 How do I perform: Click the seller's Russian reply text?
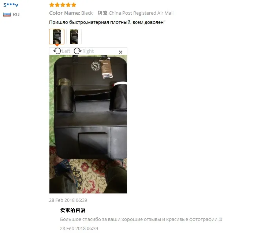coord(141,219)
